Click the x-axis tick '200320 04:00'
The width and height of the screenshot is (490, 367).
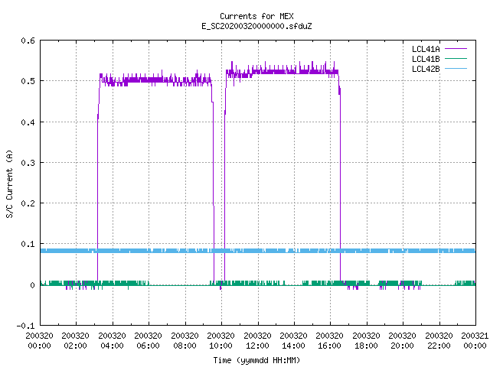pyautogui.click(x=112, y=341)
